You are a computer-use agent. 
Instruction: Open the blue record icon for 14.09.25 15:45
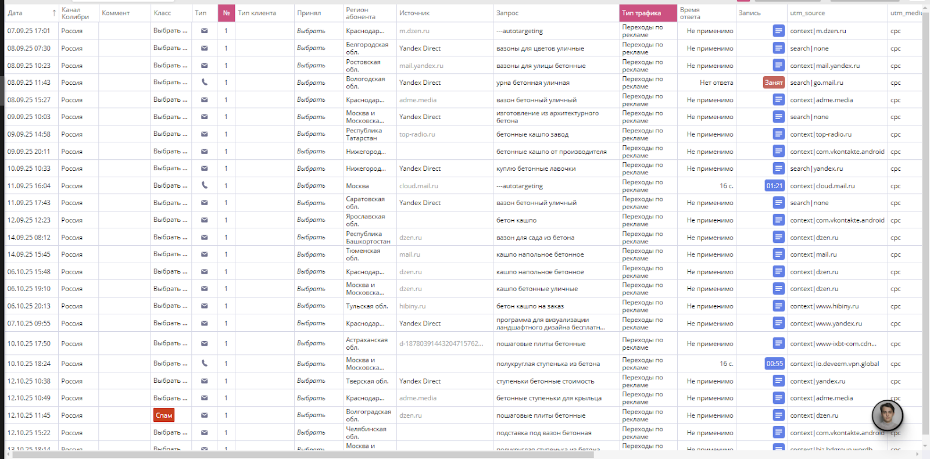tap(778, 254)
